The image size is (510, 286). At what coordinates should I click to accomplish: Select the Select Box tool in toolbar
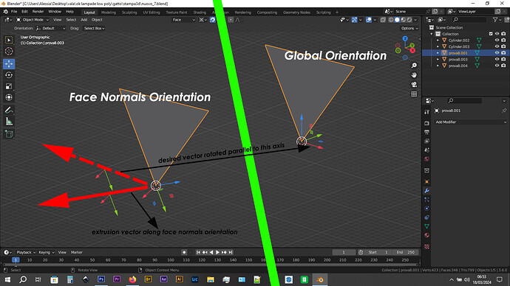[9, 41]
